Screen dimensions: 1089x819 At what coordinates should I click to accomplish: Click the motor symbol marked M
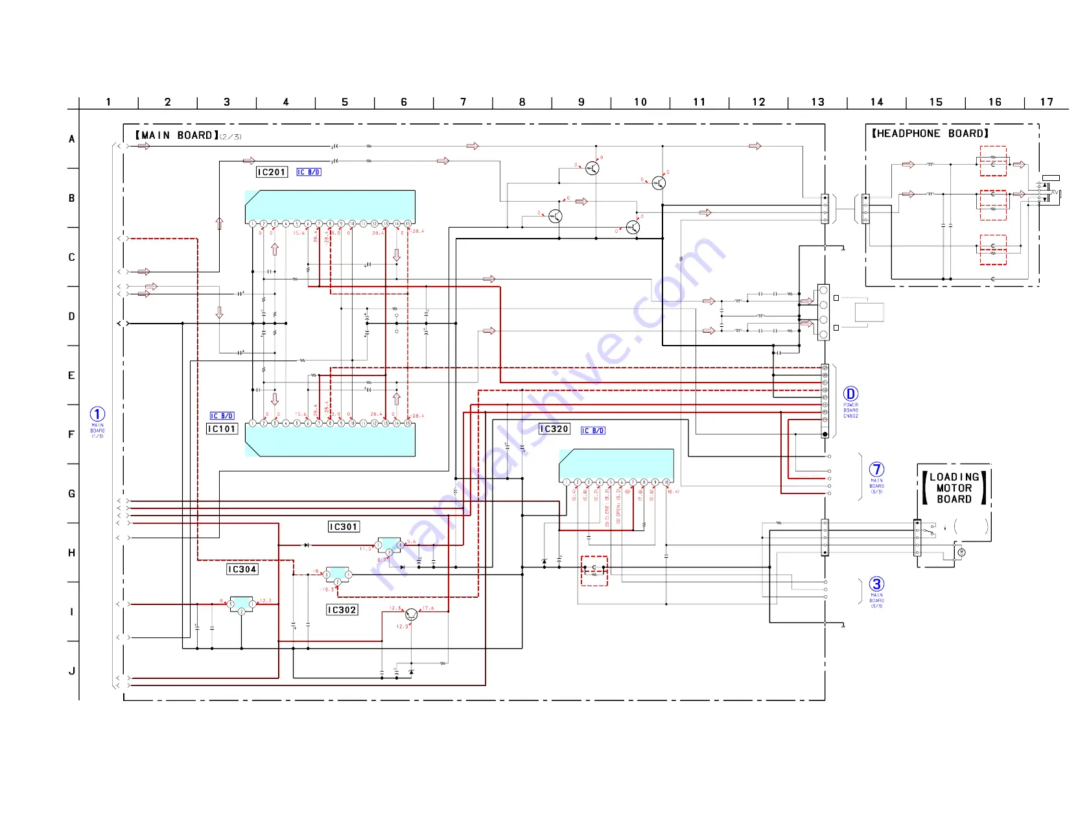961,552
